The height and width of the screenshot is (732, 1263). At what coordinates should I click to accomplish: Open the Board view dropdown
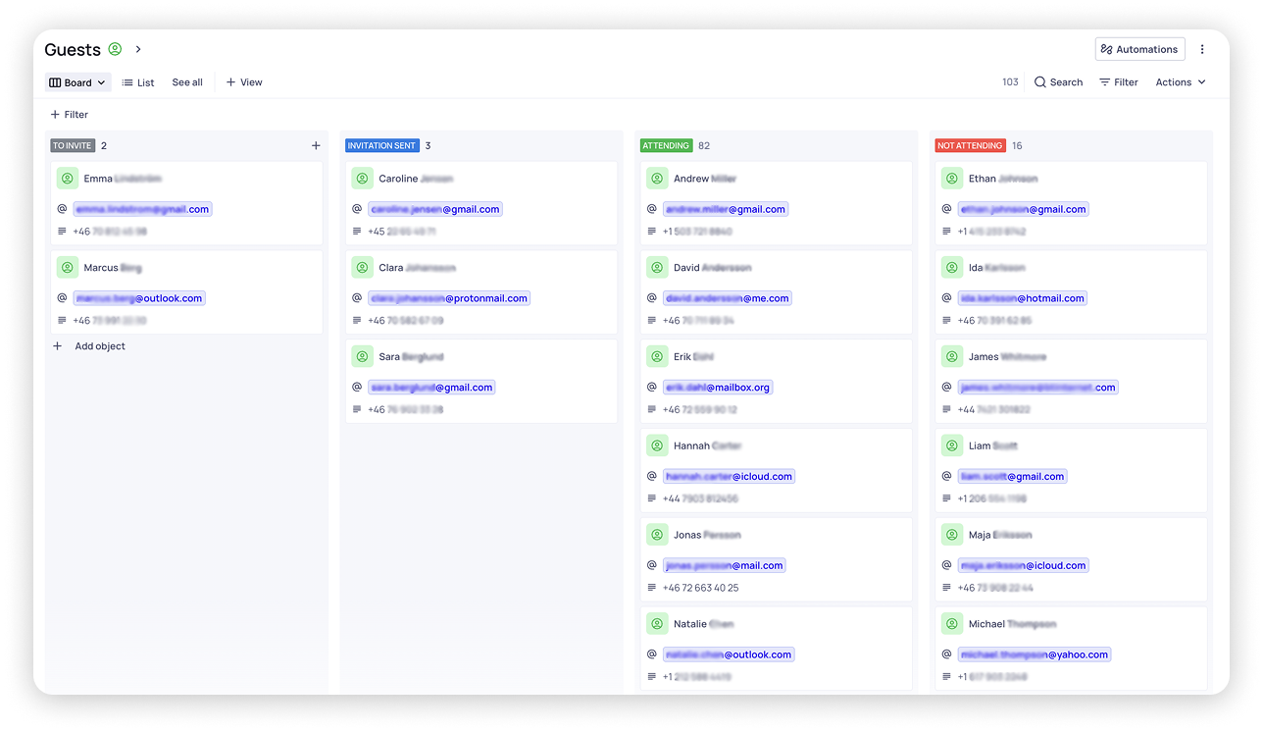(x=77, y=82)
